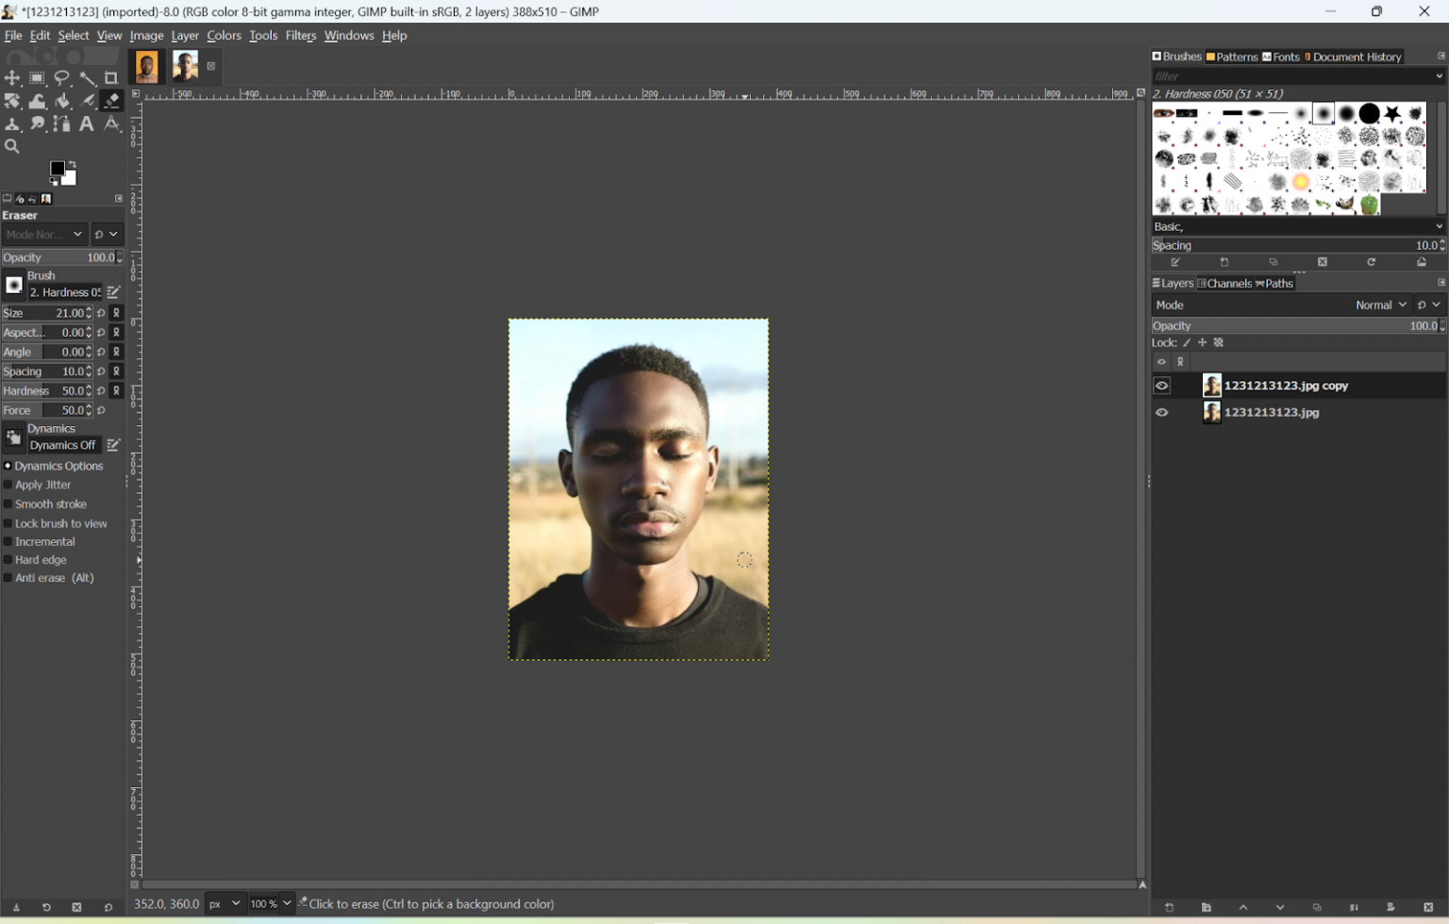Delete brush icon in Brushes panel
This screenshot has width=1449, height=924.
pyautogui.click(x=1323, y=263)
